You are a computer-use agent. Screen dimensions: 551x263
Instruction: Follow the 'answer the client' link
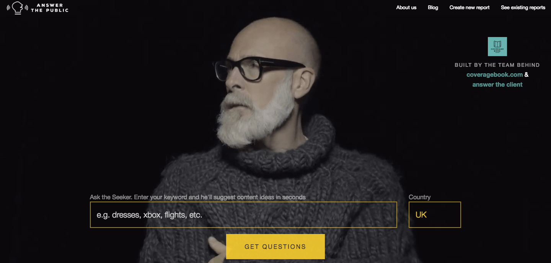(497, 85)
